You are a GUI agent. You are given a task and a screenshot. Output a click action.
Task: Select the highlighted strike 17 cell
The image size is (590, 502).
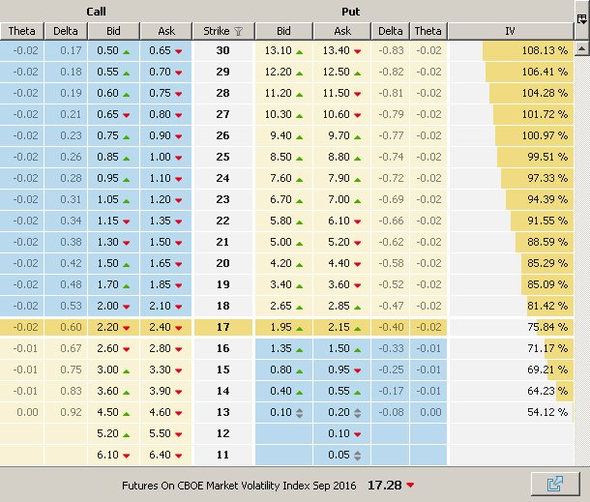[x=223, y=327]
